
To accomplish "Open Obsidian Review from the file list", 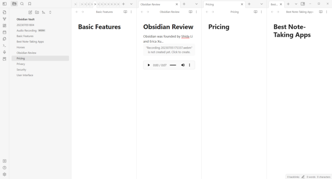I will click(x=40, y=53).
